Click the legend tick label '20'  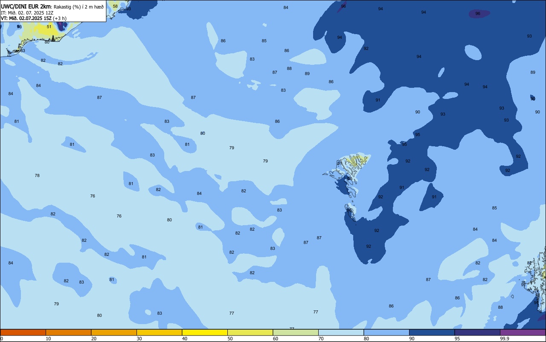[x=94, y=339]
